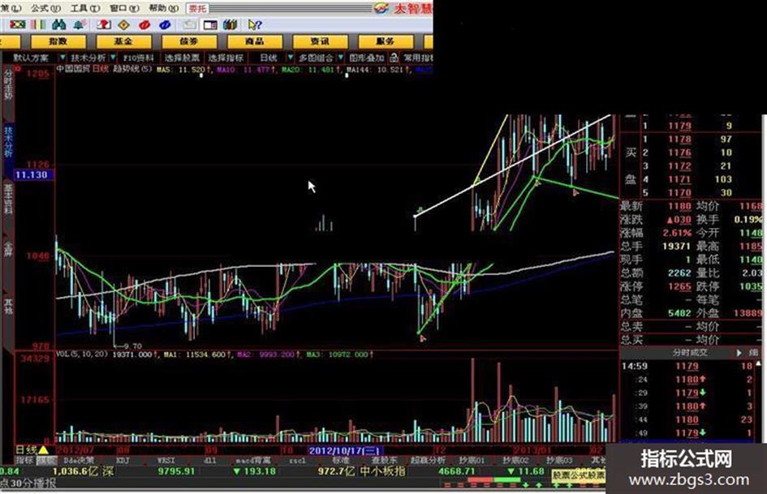The image size is (767, 494).
Task: Click the red hat toolbar icon
Action: tap(104, 24)
